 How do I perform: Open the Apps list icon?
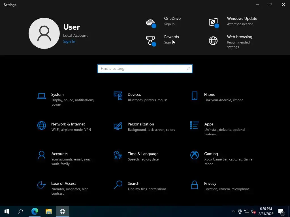[194, 125]
